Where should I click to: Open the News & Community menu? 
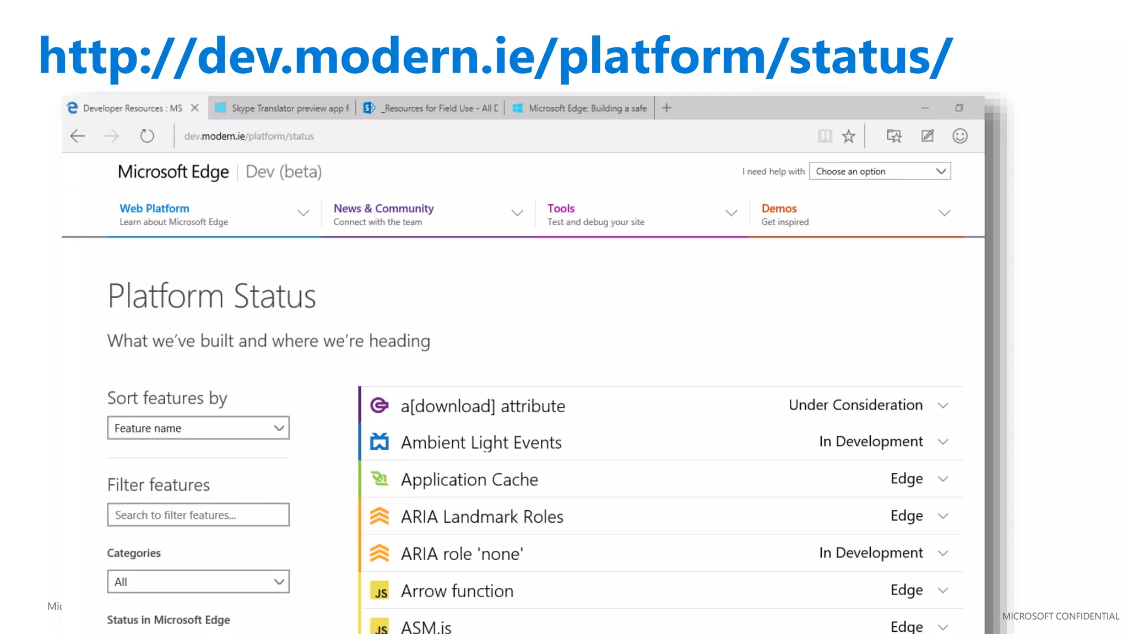coord(428,215)
